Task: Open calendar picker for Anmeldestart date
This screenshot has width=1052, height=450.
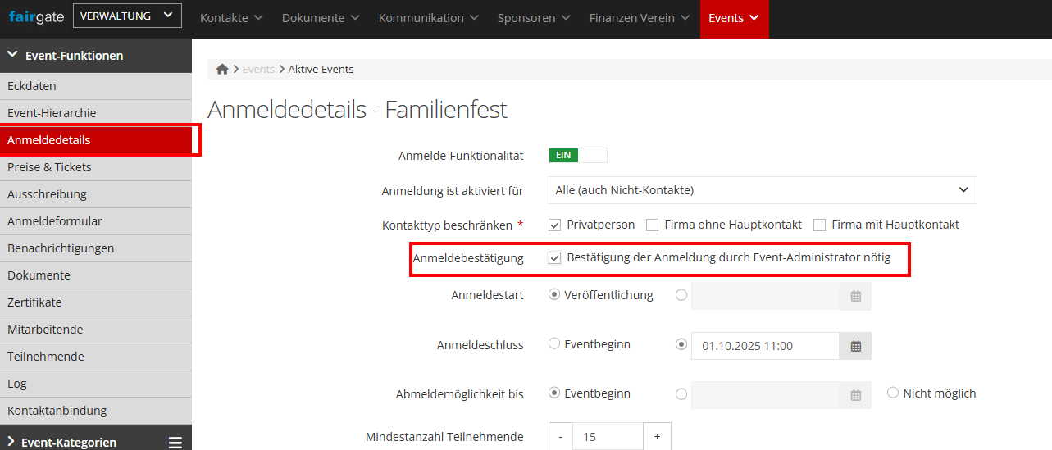Action: (855, 297)
